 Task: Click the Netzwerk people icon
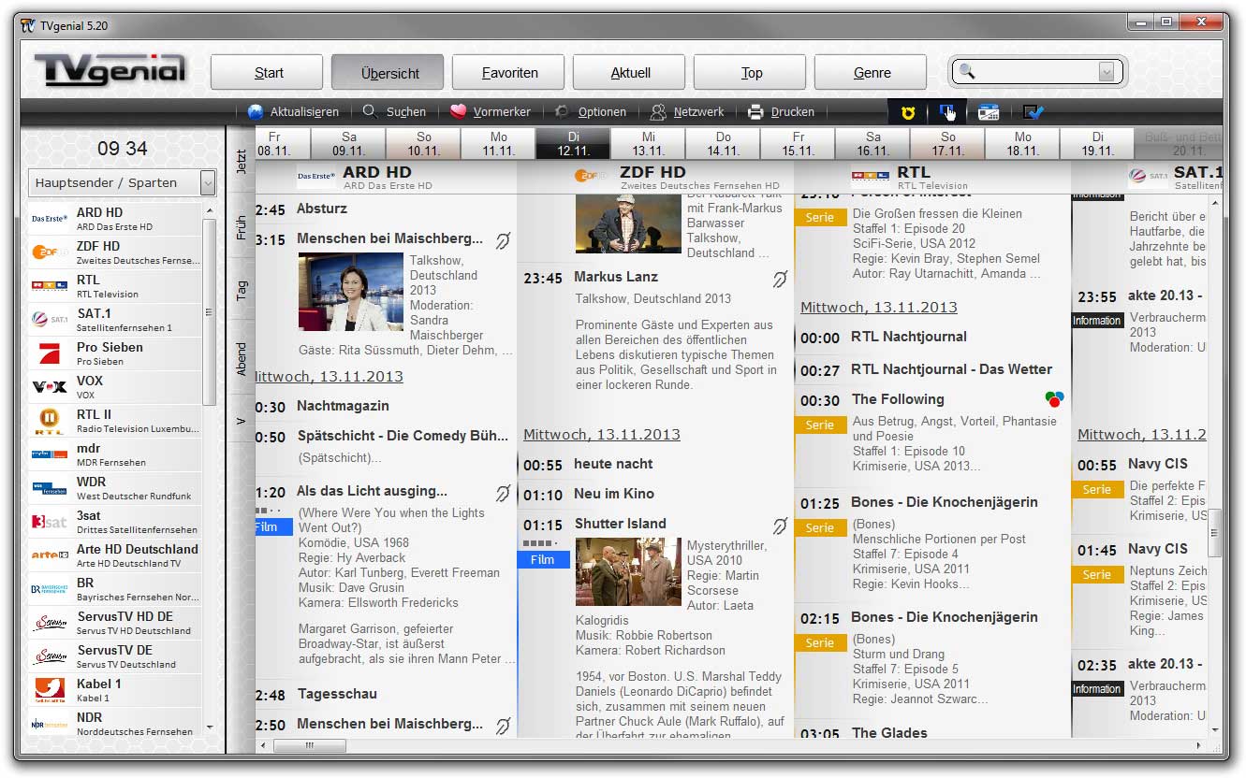tap(658, 111)
